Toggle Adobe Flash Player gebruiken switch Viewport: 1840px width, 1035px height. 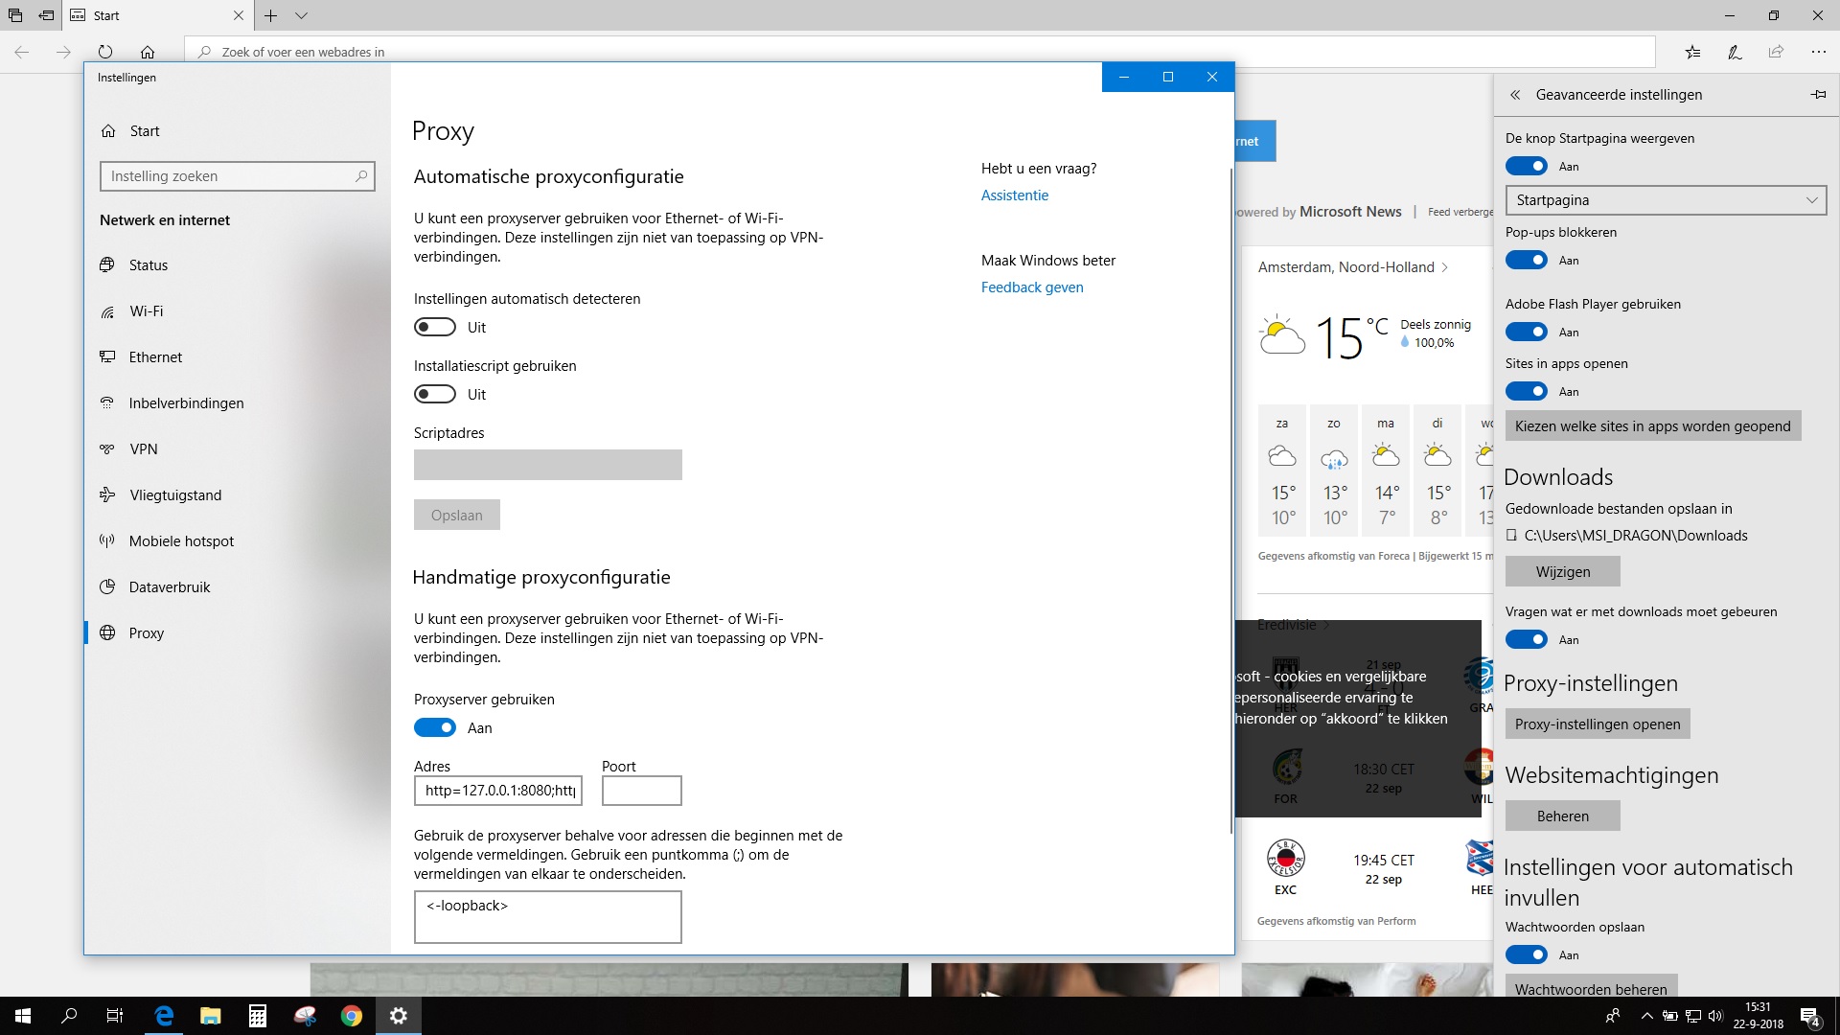(x=1527, y=332)
